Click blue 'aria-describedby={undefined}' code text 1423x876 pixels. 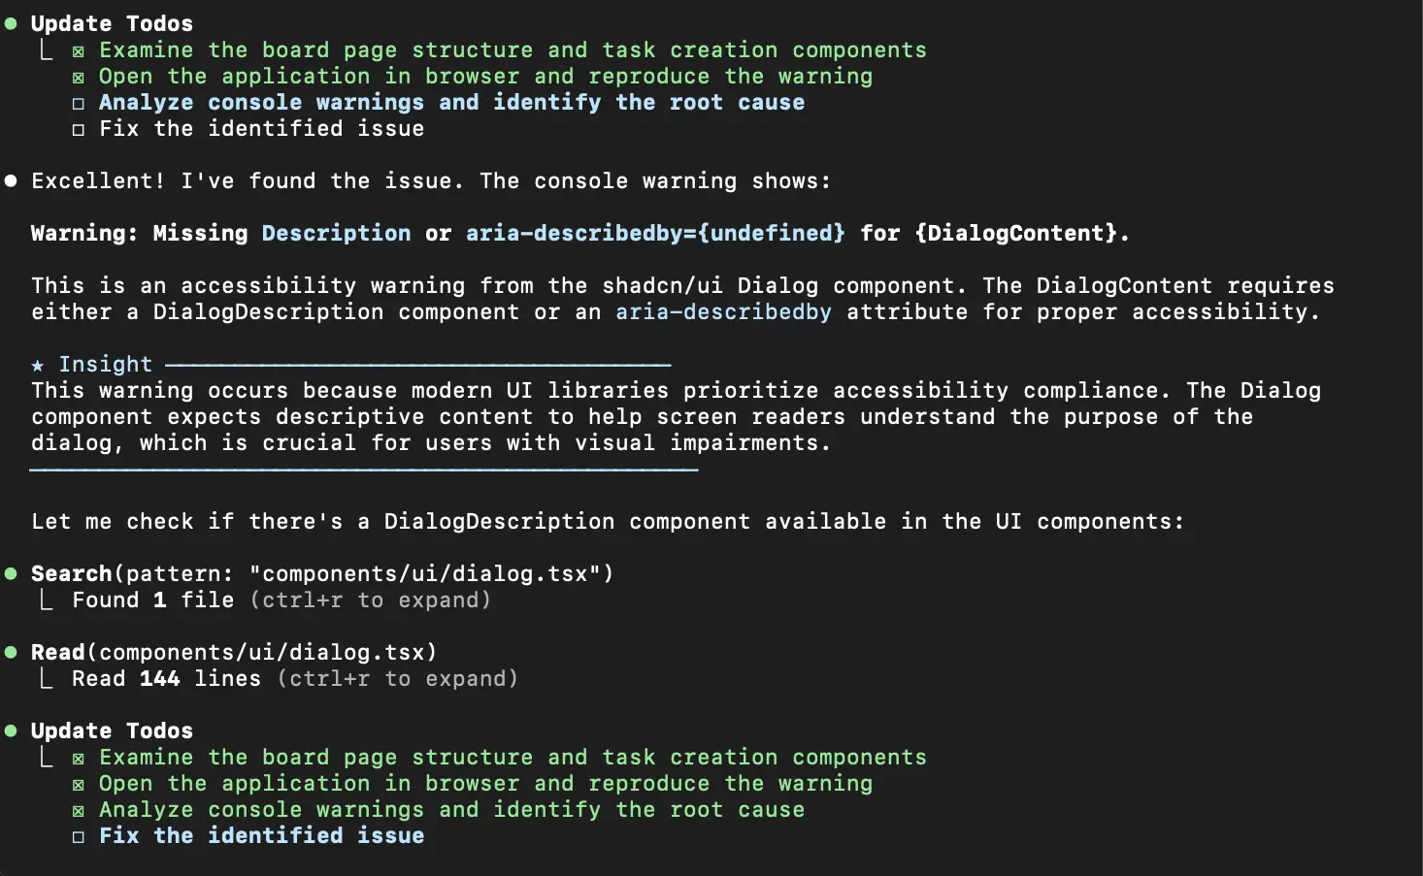[x=655, y=233]
